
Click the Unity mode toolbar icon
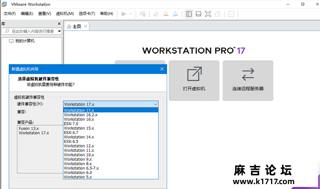(218, 14)
